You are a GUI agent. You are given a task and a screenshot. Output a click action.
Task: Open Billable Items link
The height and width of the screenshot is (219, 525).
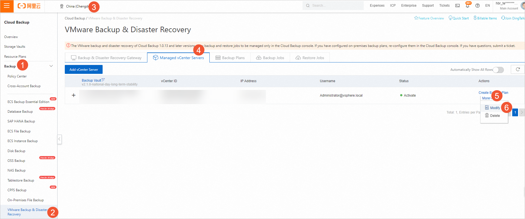(x=485, y=18)
